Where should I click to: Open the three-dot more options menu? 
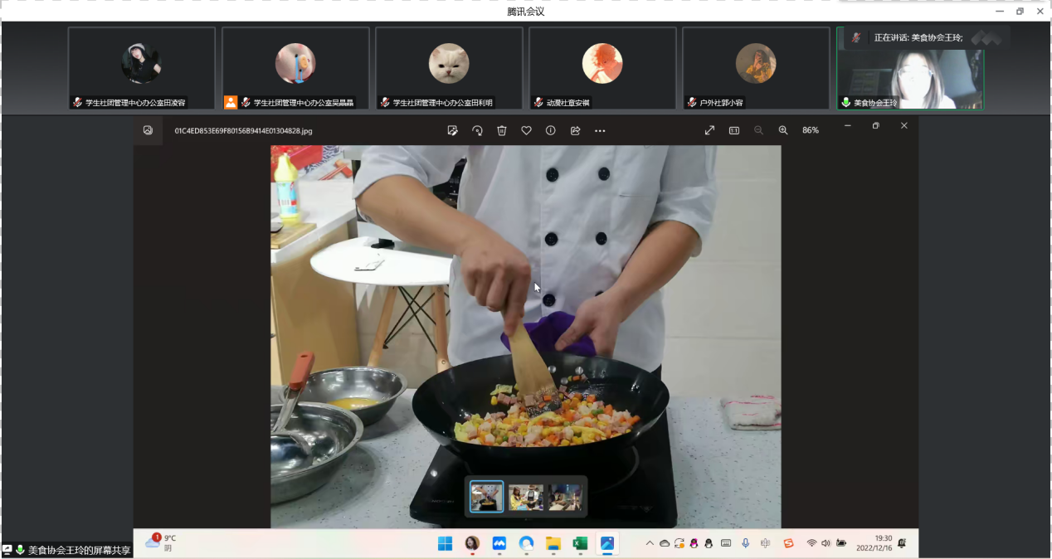(600, 130)
